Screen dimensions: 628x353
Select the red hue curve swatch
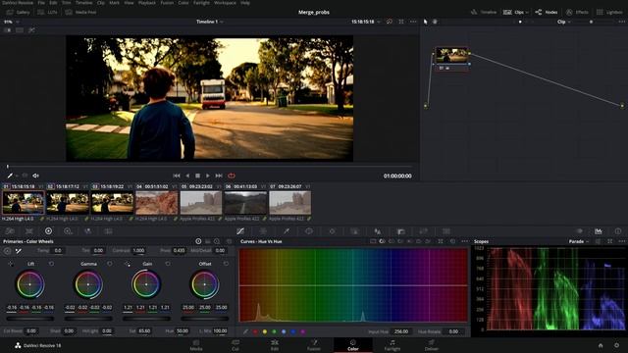click(x=255, y=331)
